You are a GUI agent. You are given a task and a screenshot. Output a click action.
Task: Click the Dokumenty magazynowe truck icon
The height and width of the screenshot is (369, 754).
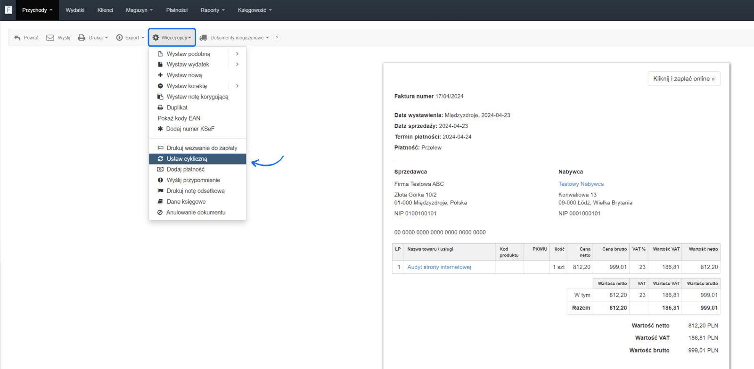203,38
